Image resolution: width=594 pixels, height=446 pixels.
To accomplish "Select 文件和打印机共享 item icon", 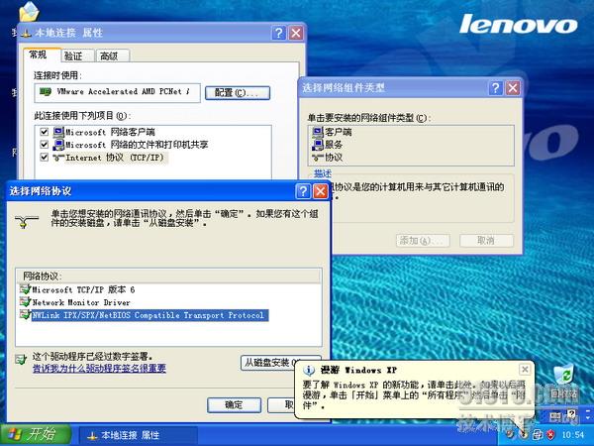I will [x=58, y=145].
